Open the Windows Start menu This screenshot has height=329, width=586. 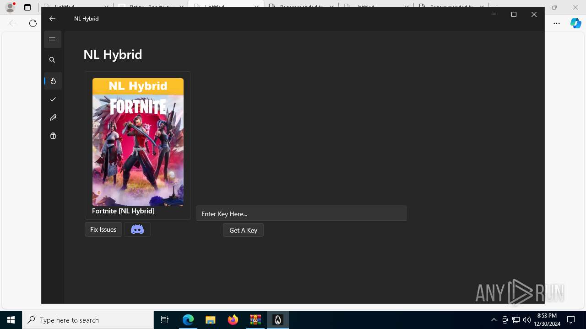[11, 320]
